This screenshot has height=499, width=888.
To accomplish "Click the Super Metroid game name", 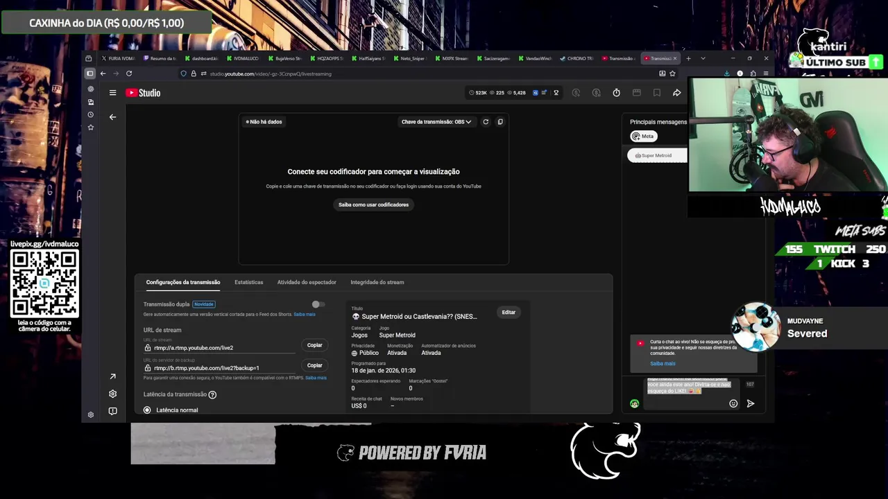I will 397,335.
